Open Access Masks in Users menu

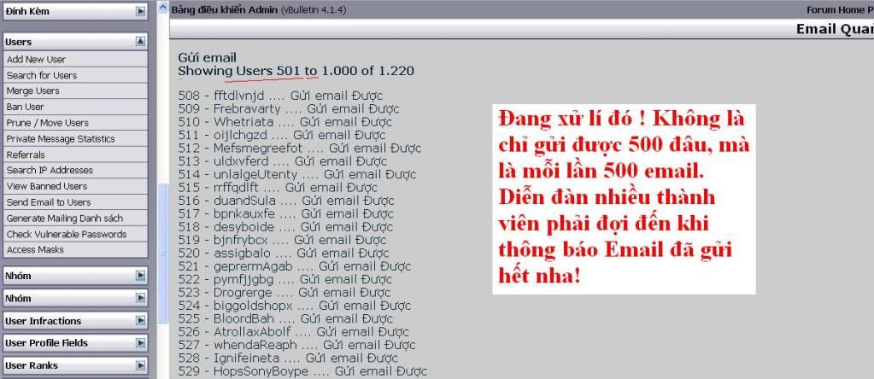pos(35,250)
